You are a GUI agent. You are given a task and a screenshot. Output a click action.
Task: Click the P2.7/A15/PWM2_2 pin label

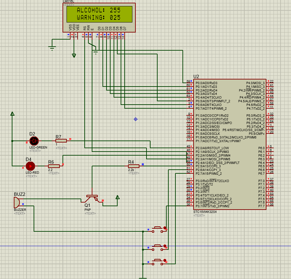[x=209, y=174]
